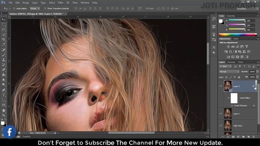
Task: Open the Timeline tab at bottom
Action: click(x=26, y=137)
